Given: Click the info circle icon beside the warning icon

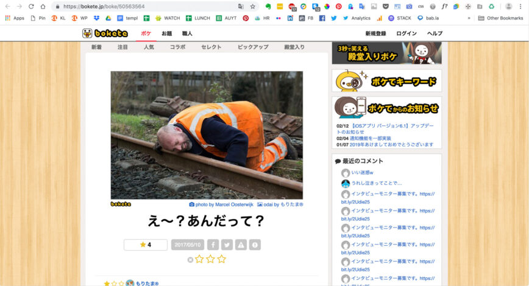Looking at the screenshot, I should tap(255, 245).
